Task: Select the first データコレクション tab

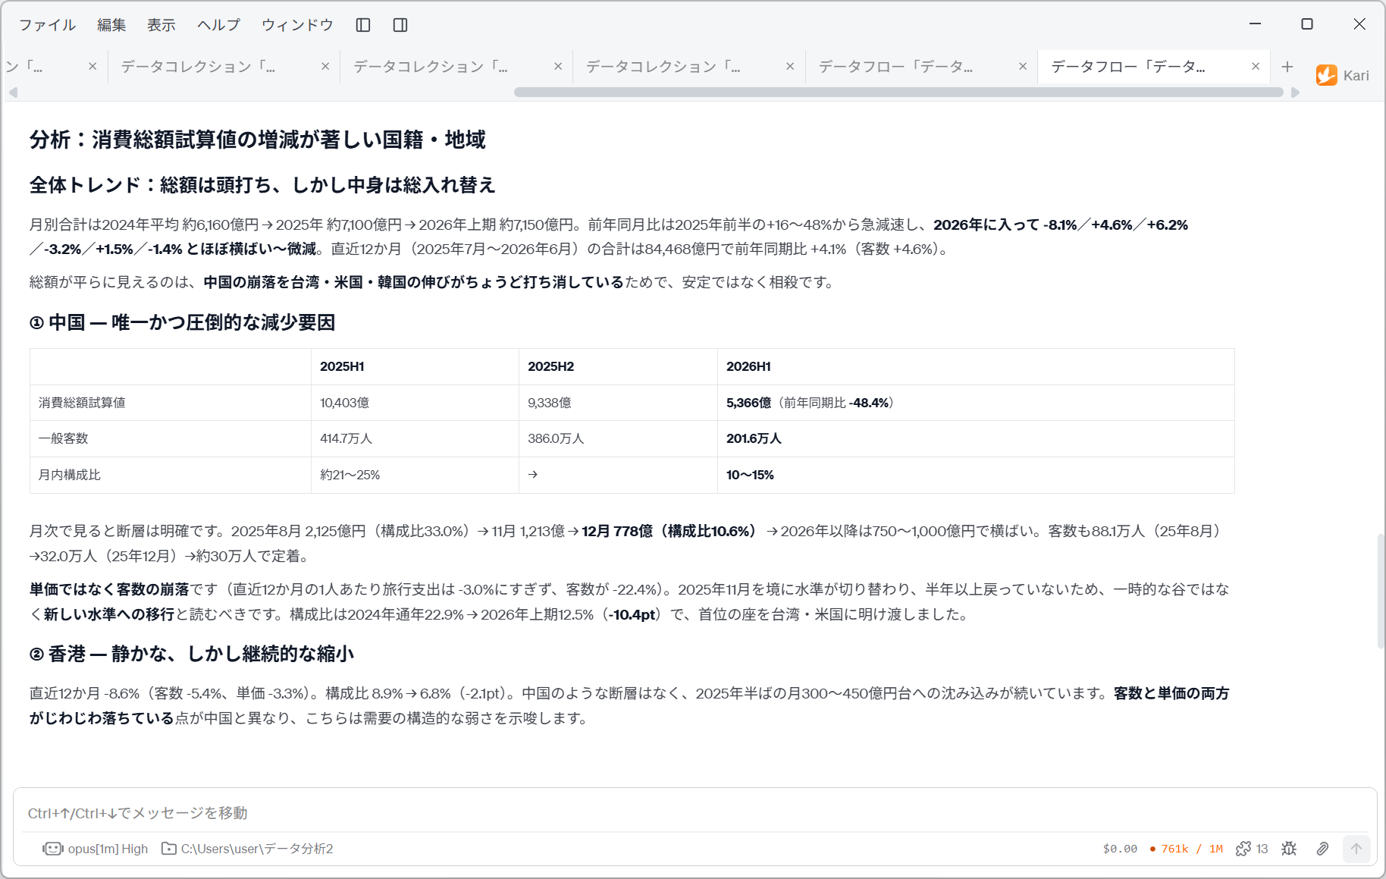Action: click(199, 67)
